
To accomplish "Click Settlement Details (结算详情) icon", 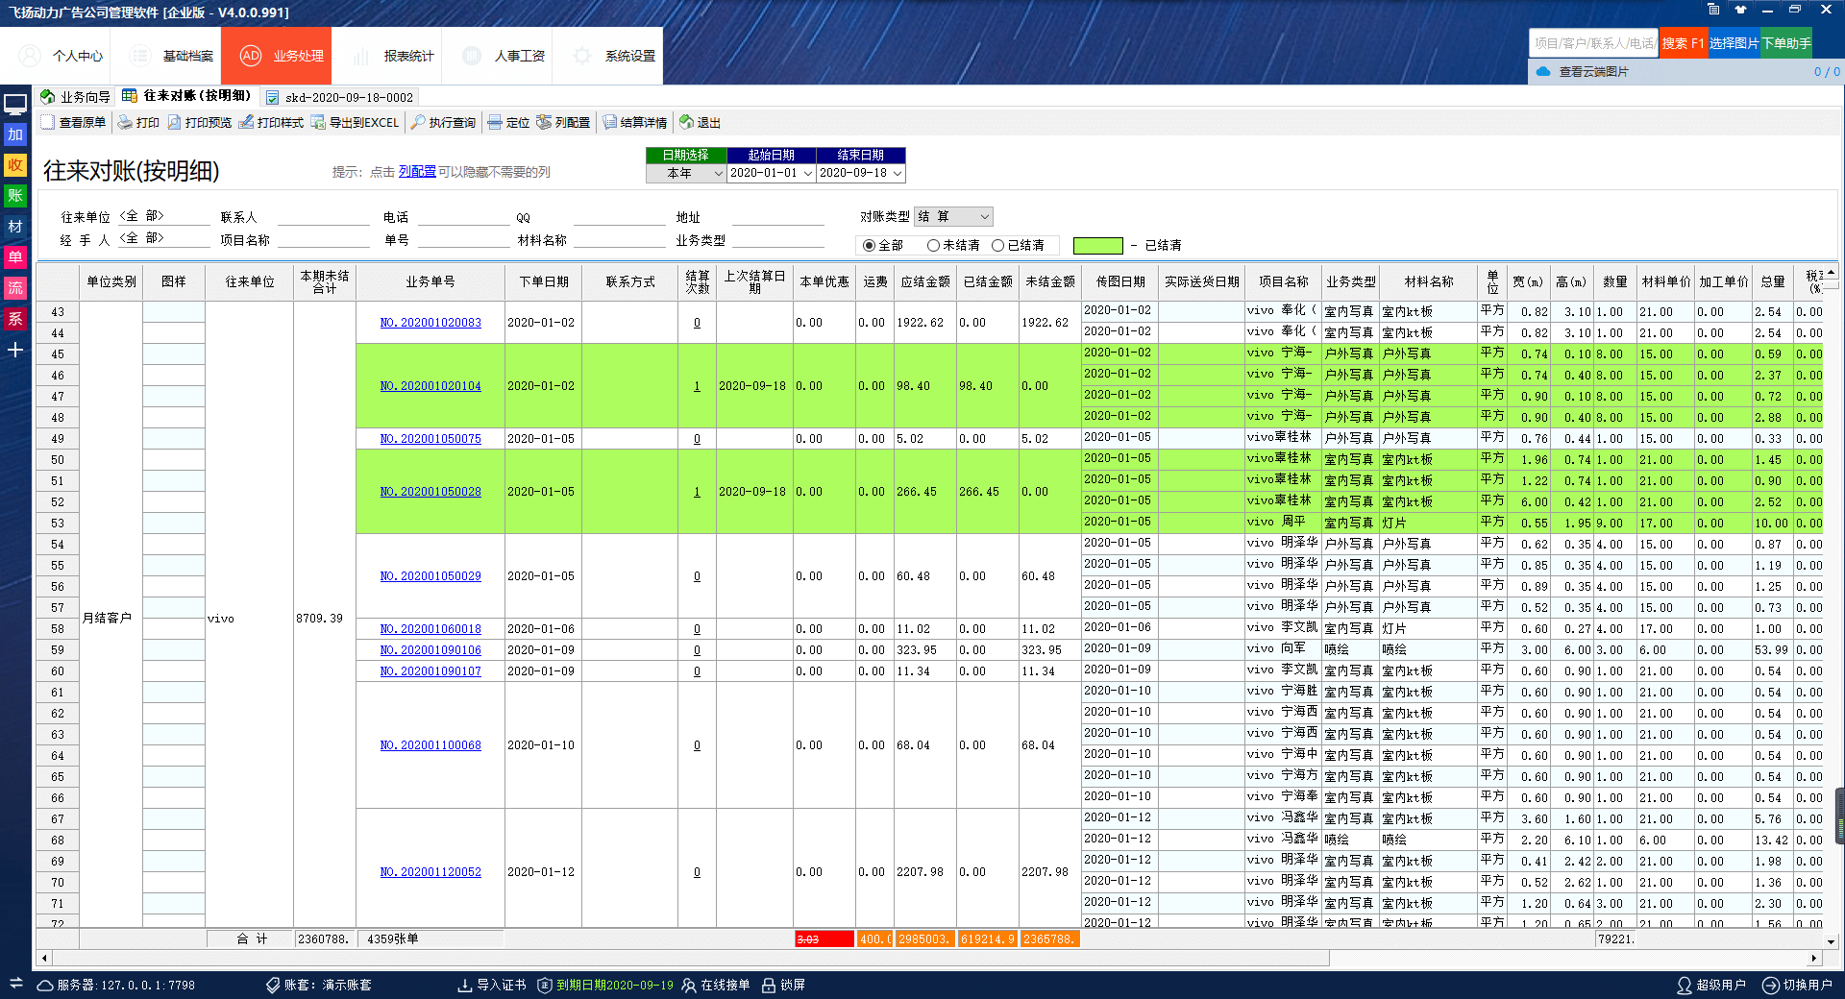I will [x=609, y=123].
